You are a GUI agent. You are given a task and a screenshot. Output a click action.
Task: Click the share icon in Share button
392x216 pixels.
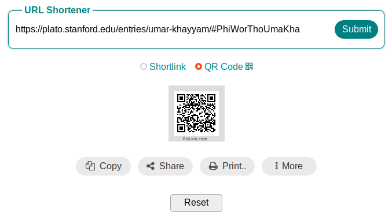(x=151, y=166)
